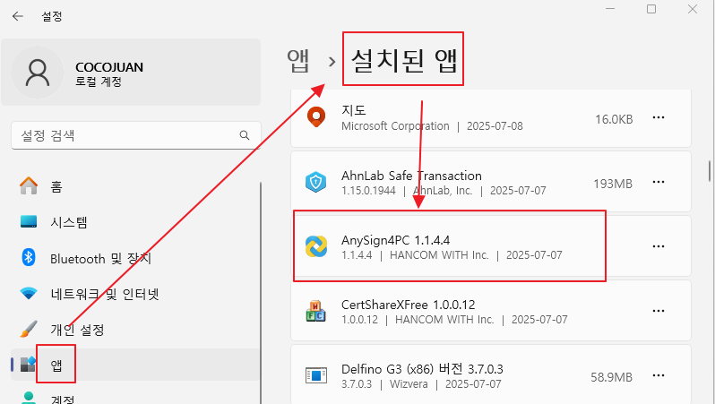715x404 pixels.
Task: Maximize the settings window
Action: coord(651,9)
